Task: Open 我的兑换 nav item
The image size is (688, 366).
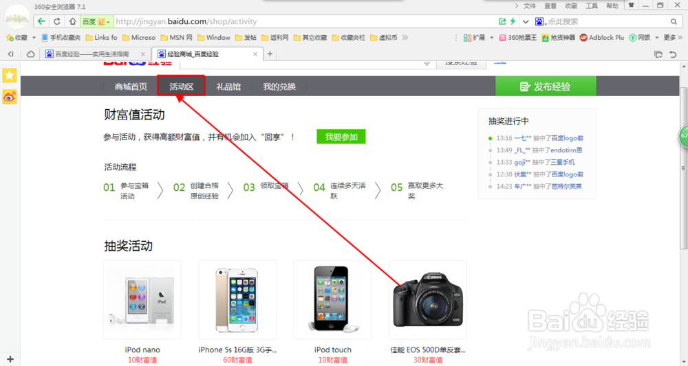Action: tap(279, 87)
